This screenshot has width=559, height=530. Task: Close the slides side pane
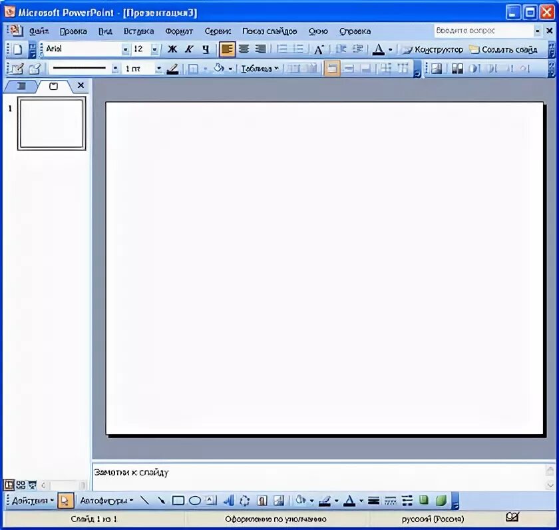click(x=81, y=85)
